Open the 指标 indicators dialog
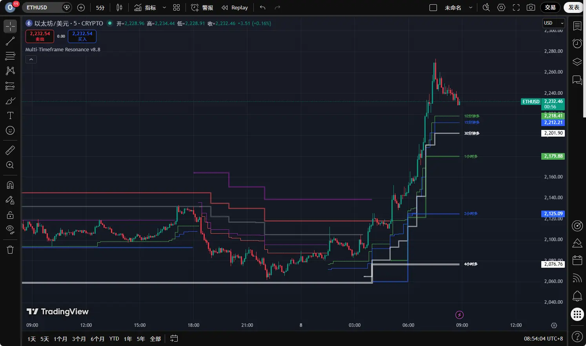The height and width of the screenshot is (346, 586). point(146,7)
